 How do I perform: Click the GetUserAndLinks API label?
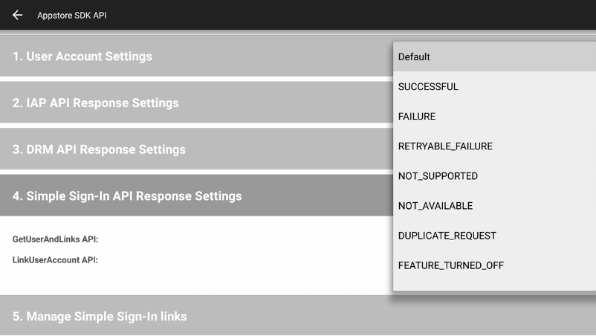pos(56,239)
